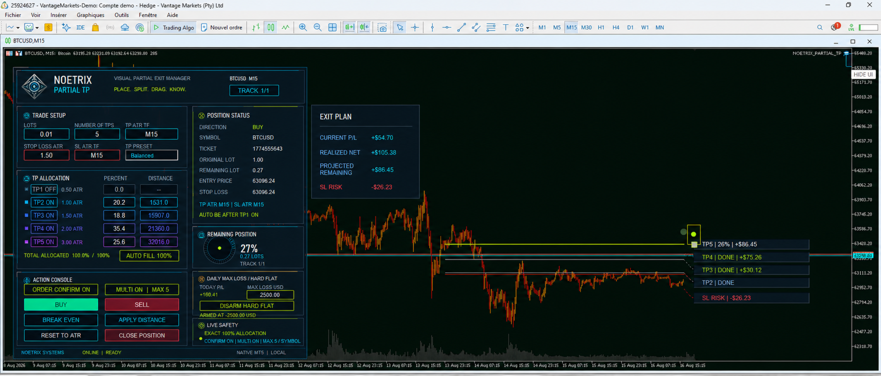This screenshot has height=376, width=881.
Task: Open the VPS cloud toolbar icon
Action: (125, 28)
